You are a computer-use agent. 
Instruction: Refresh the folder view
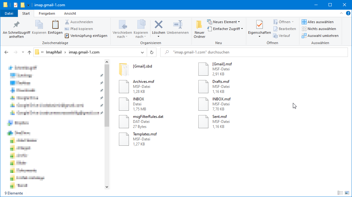(152, 52)
